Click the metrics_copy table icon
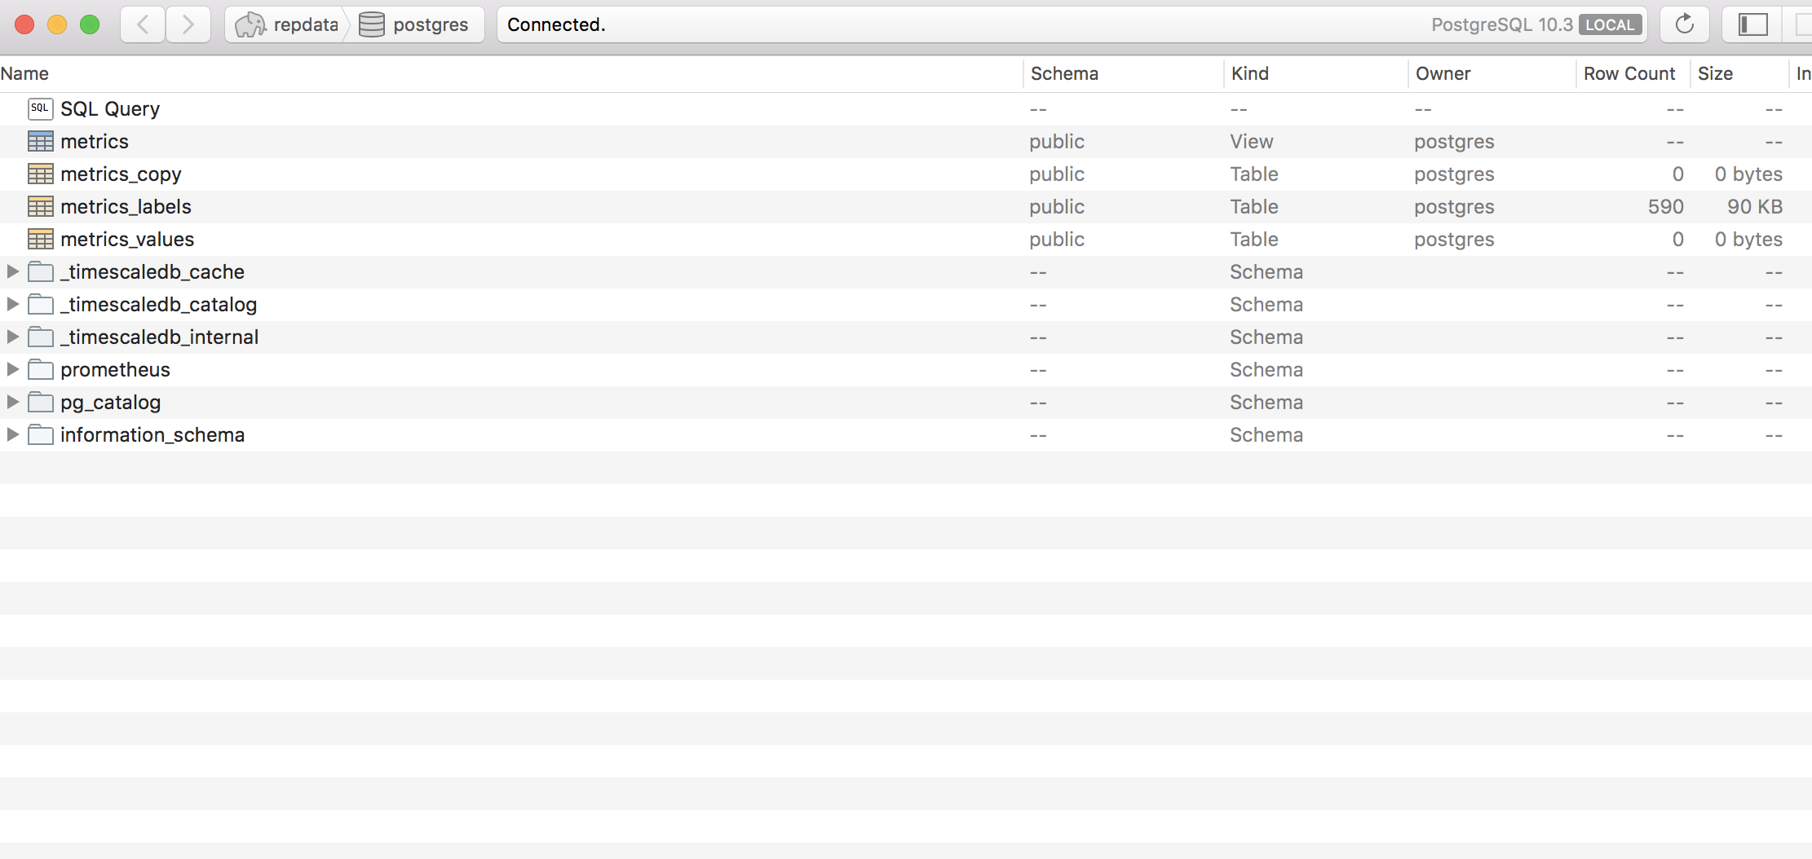1812x859 pixels. pyautogui.click(x=40, y=174)
